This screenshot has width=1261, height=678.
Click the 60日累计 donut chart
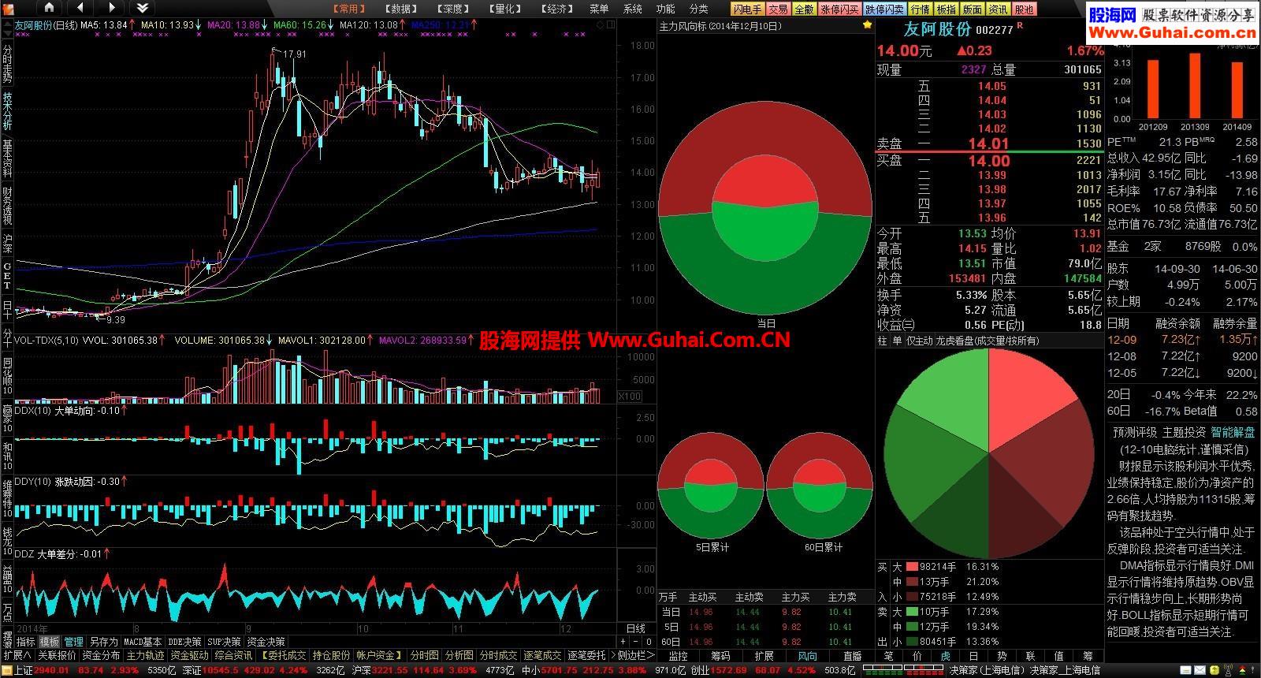pos(820,485)
